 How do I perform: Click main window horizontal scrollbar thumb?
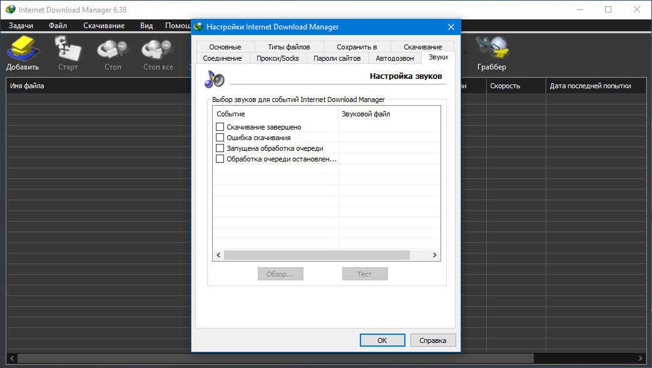[x=275, y=358]
